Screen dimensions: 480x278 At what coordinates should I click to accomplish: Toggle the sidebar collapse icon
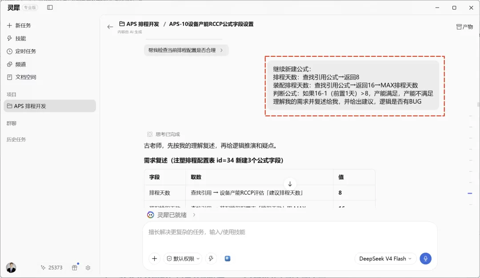pyautogui.click(x=50, y=8)
